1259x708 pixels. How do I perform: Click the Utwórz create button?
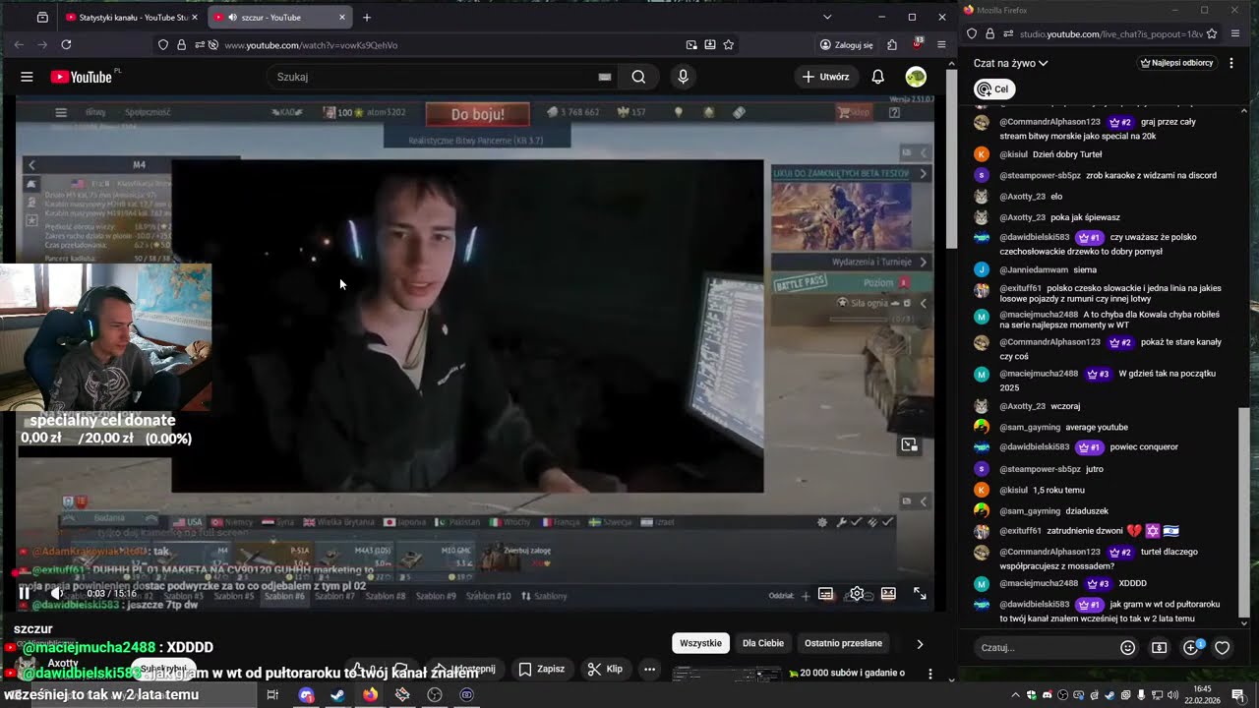click(825, 77)
